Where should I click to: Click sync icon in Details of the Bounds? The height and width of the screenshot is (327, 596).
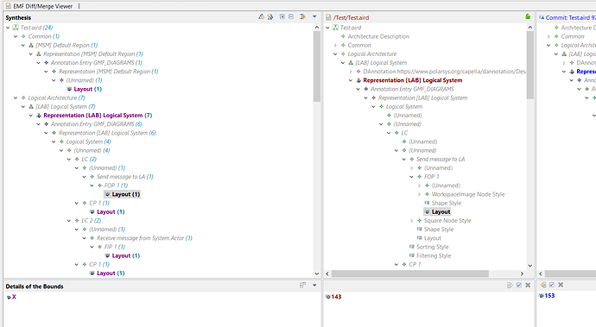[x=302, y=285]
